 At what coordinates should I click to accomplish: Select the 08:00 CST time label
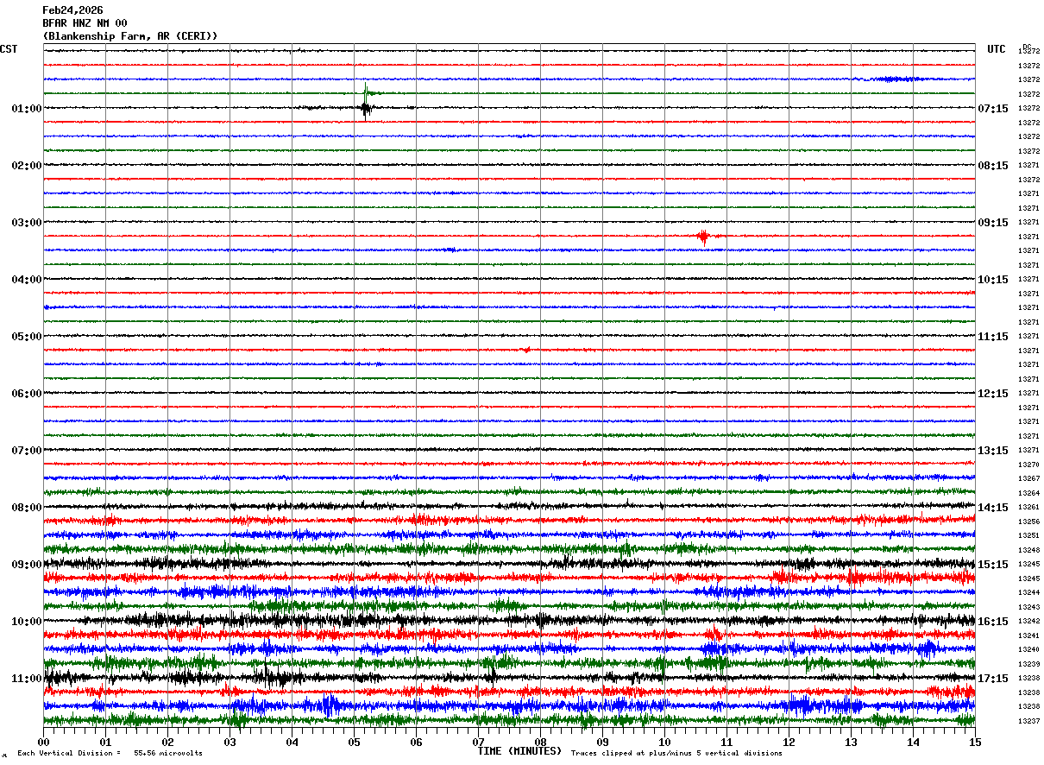pos(27,508)
